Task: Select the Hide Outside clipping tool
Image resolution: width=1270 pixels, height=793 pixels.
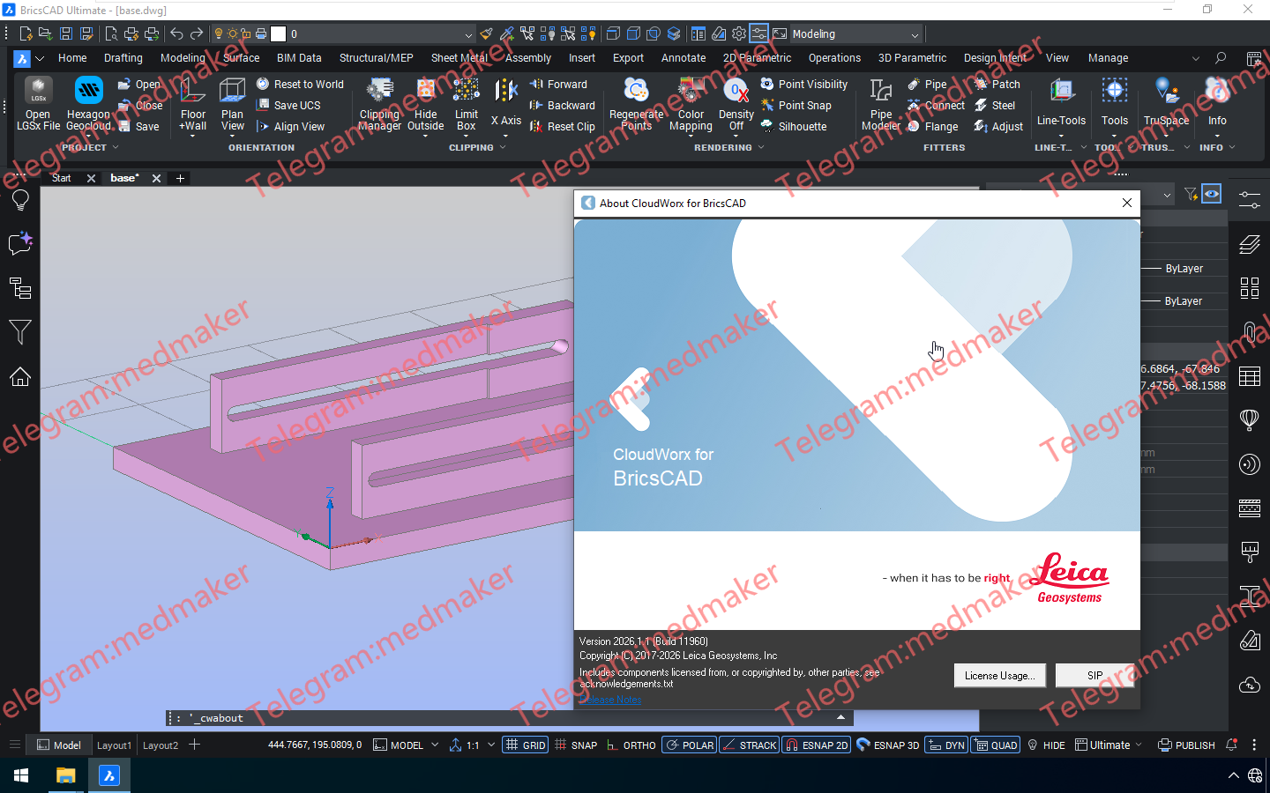Action: [425, 104]
